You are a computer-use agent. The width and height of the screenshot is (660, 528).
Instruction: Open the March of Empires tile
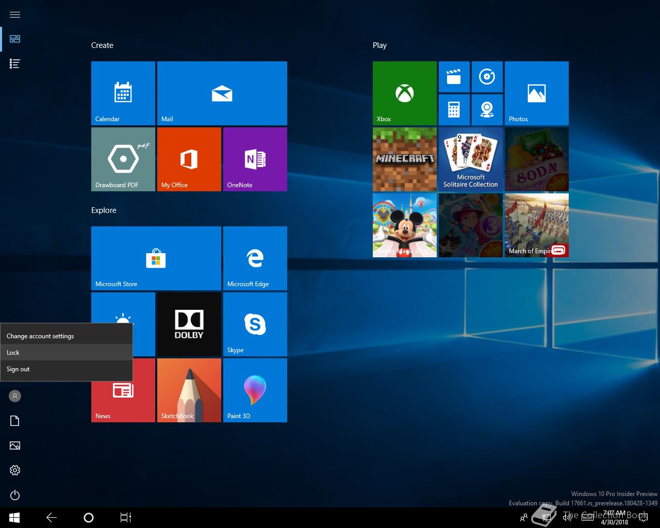point(537,225)
